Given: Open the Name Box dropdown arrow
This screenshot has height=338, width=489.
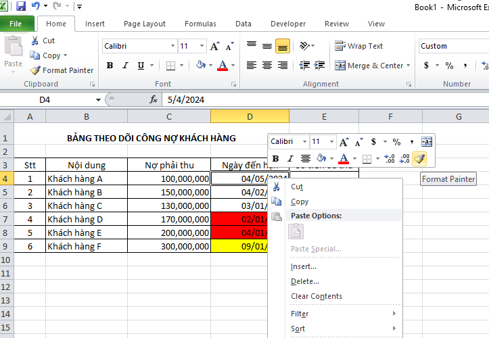Looking at the screenshot, I should pos(98,100).
